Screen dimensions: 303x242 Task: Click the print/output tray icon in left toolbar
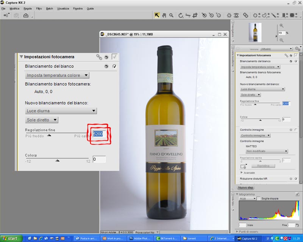26,15
